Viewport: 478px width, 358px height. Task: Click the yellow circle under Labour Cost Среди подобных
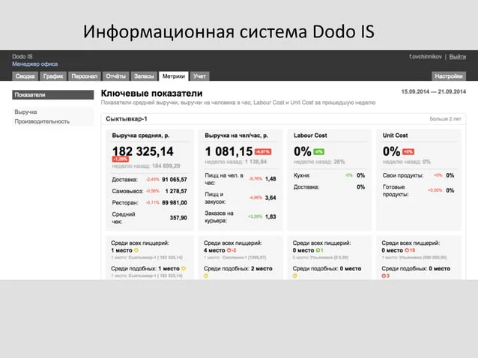[x=294, y=276]
